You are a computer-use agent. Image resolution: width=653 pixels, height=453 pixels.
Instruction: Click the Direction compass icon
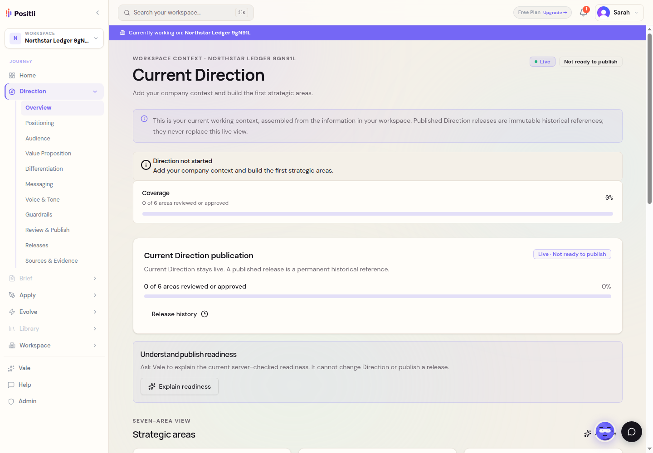coord(12,92)
